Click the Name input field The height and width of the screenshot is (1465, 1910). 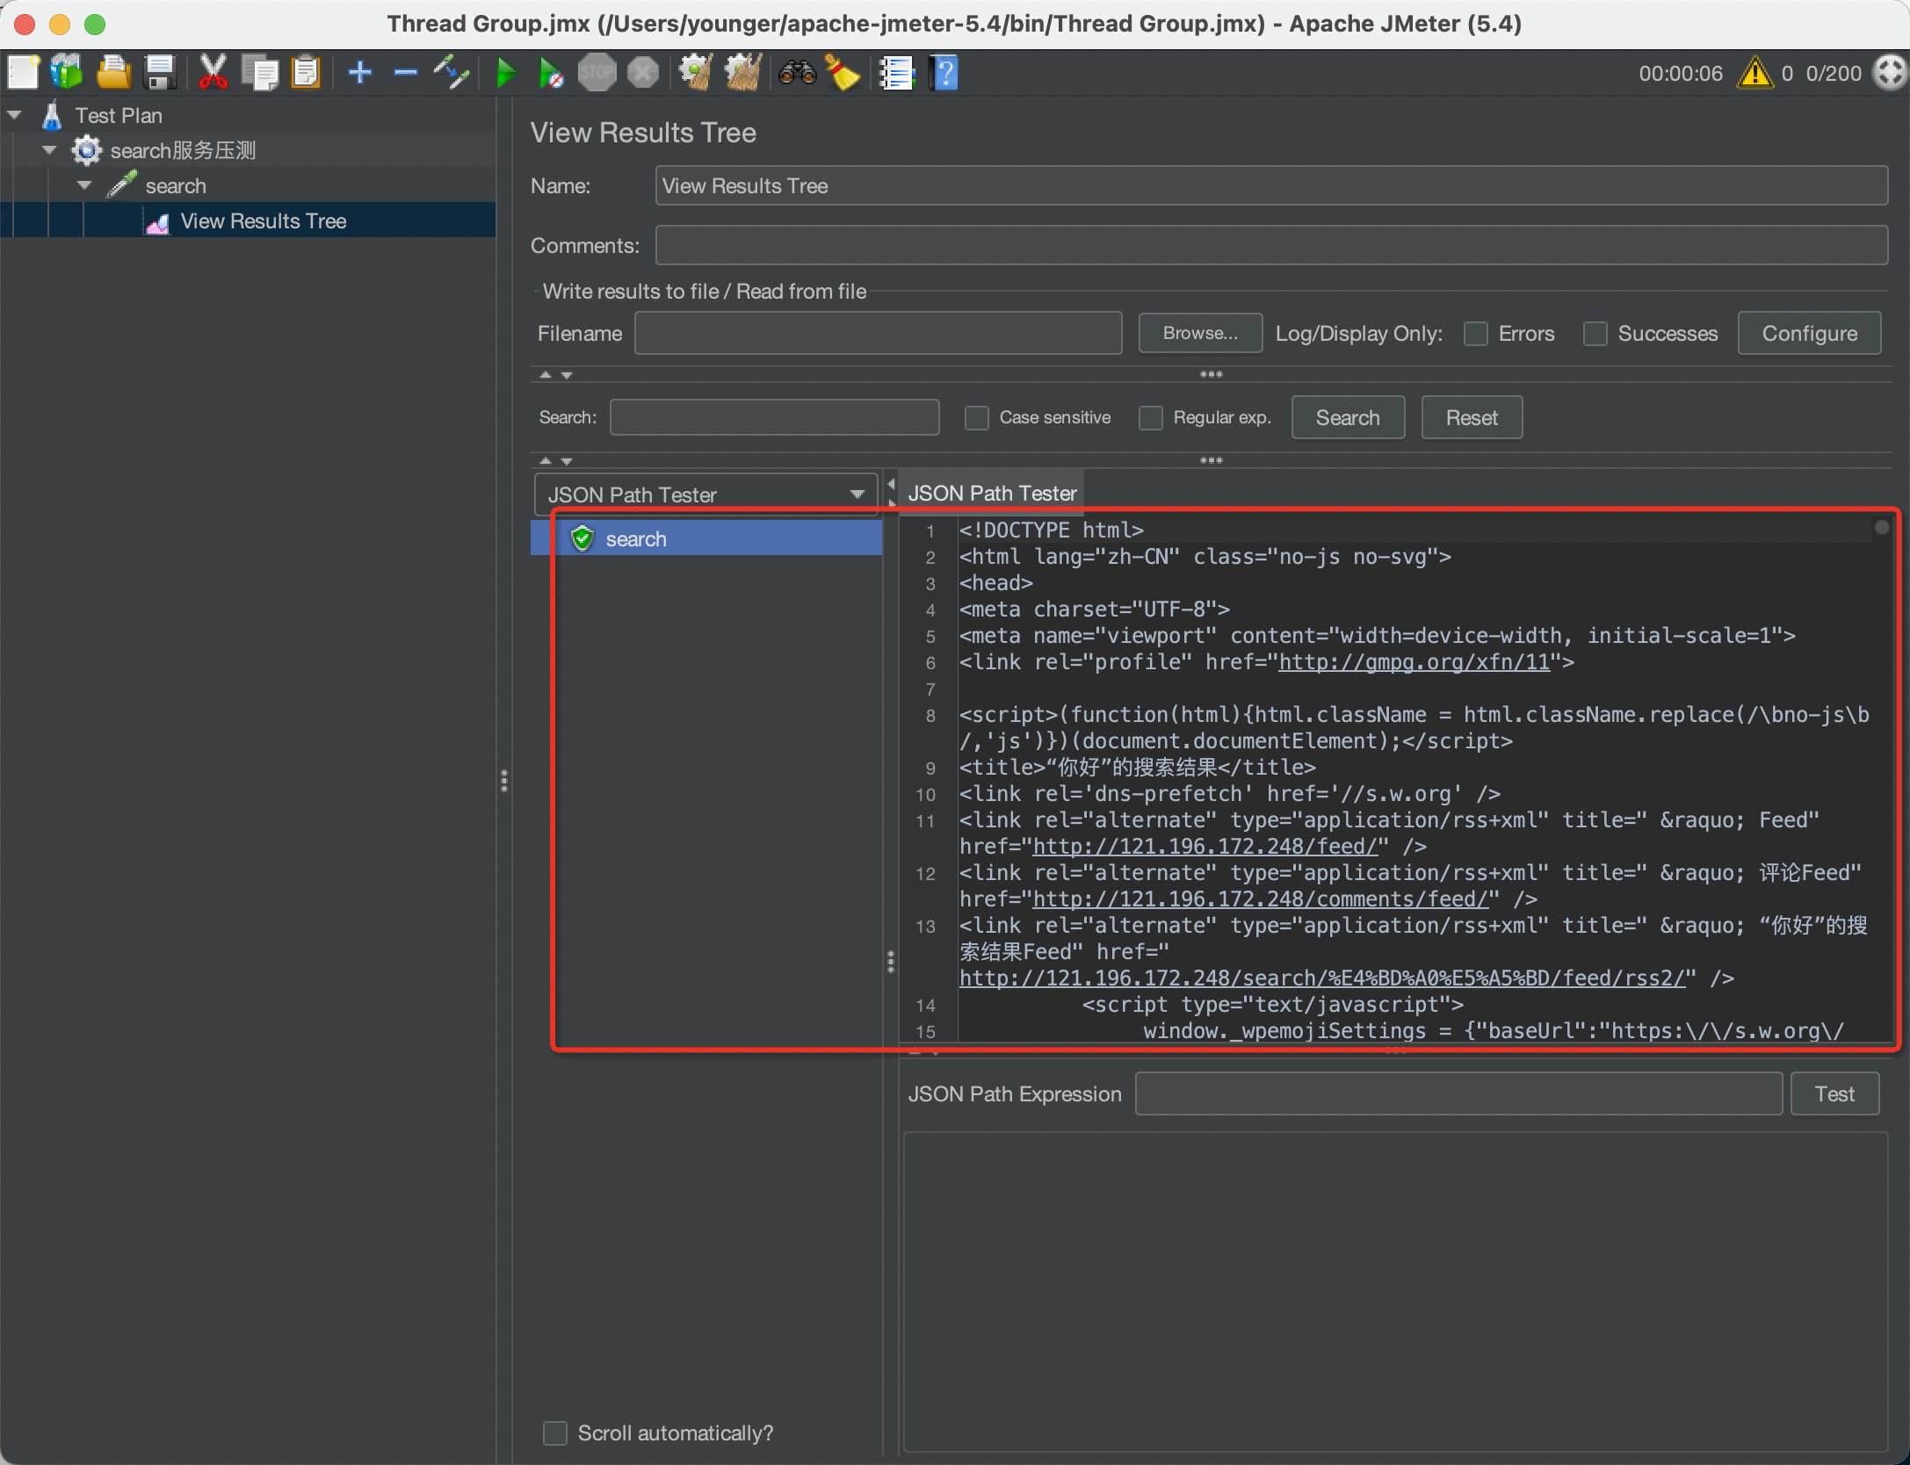coord(1271,185)
